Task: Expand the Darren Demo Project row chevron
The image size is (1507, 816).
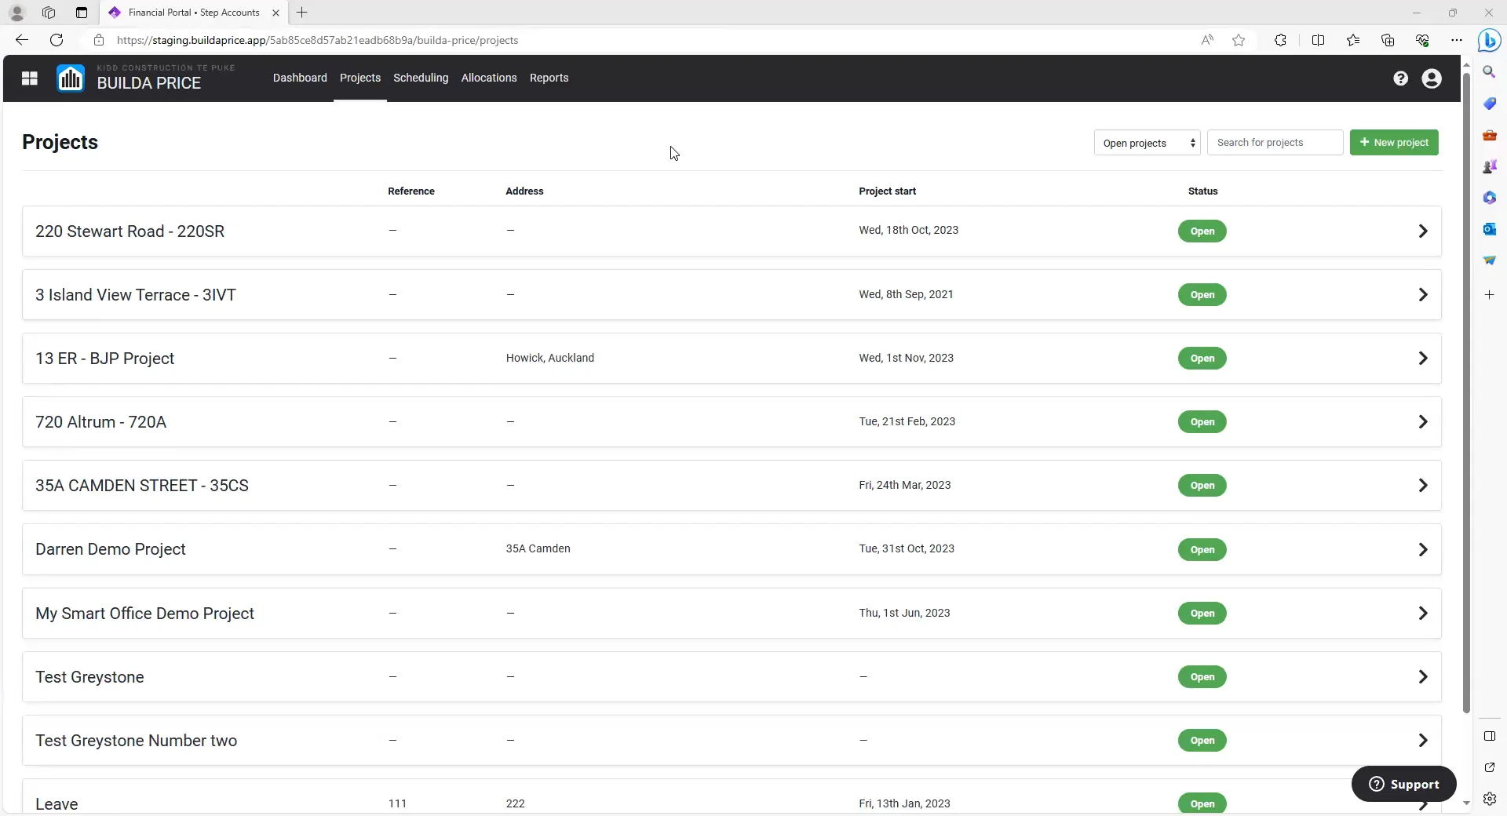Action: point(1423,549)
